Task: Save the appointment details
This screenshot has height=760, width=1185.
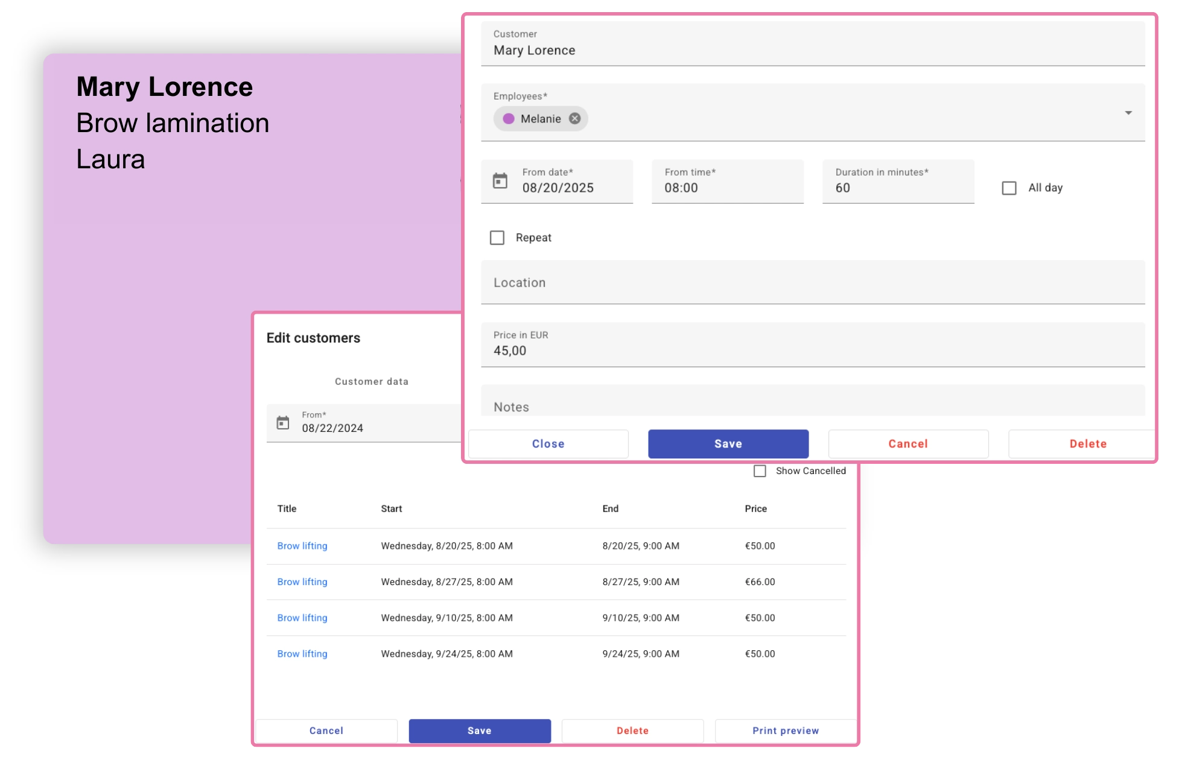Action: click(x=728, y=443)
